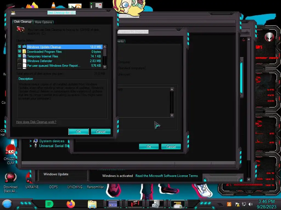Screen dimensions: 281x210
Task: Open the How does Disk Cleanup work link
Action: pos(36,122)
